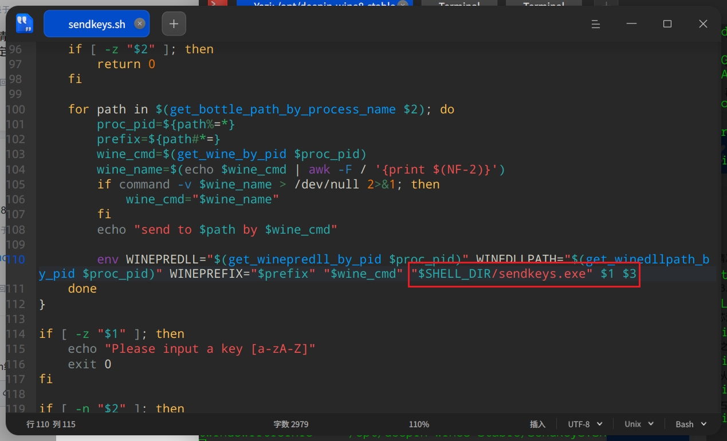Viewport: 727px width, 441px height.
Task: Click line number 114 in the gutter
Action: (x=15, y=334)
